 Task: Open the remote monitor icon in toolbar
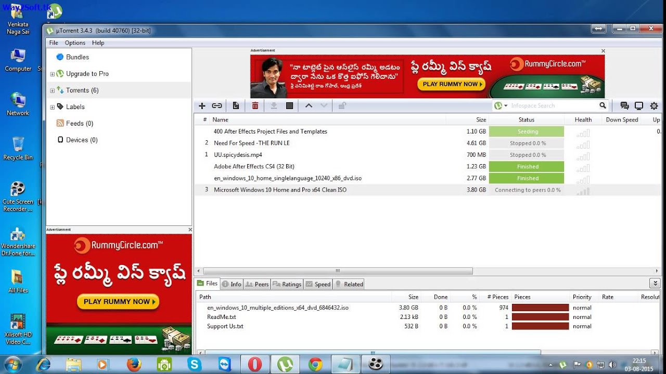[639, 106]
